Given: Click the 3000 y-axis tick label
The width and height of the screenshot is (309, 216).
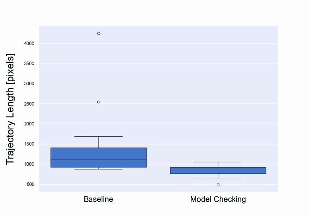Looking at the screenshot, I should pyautogui.click(x=29, y=84).
